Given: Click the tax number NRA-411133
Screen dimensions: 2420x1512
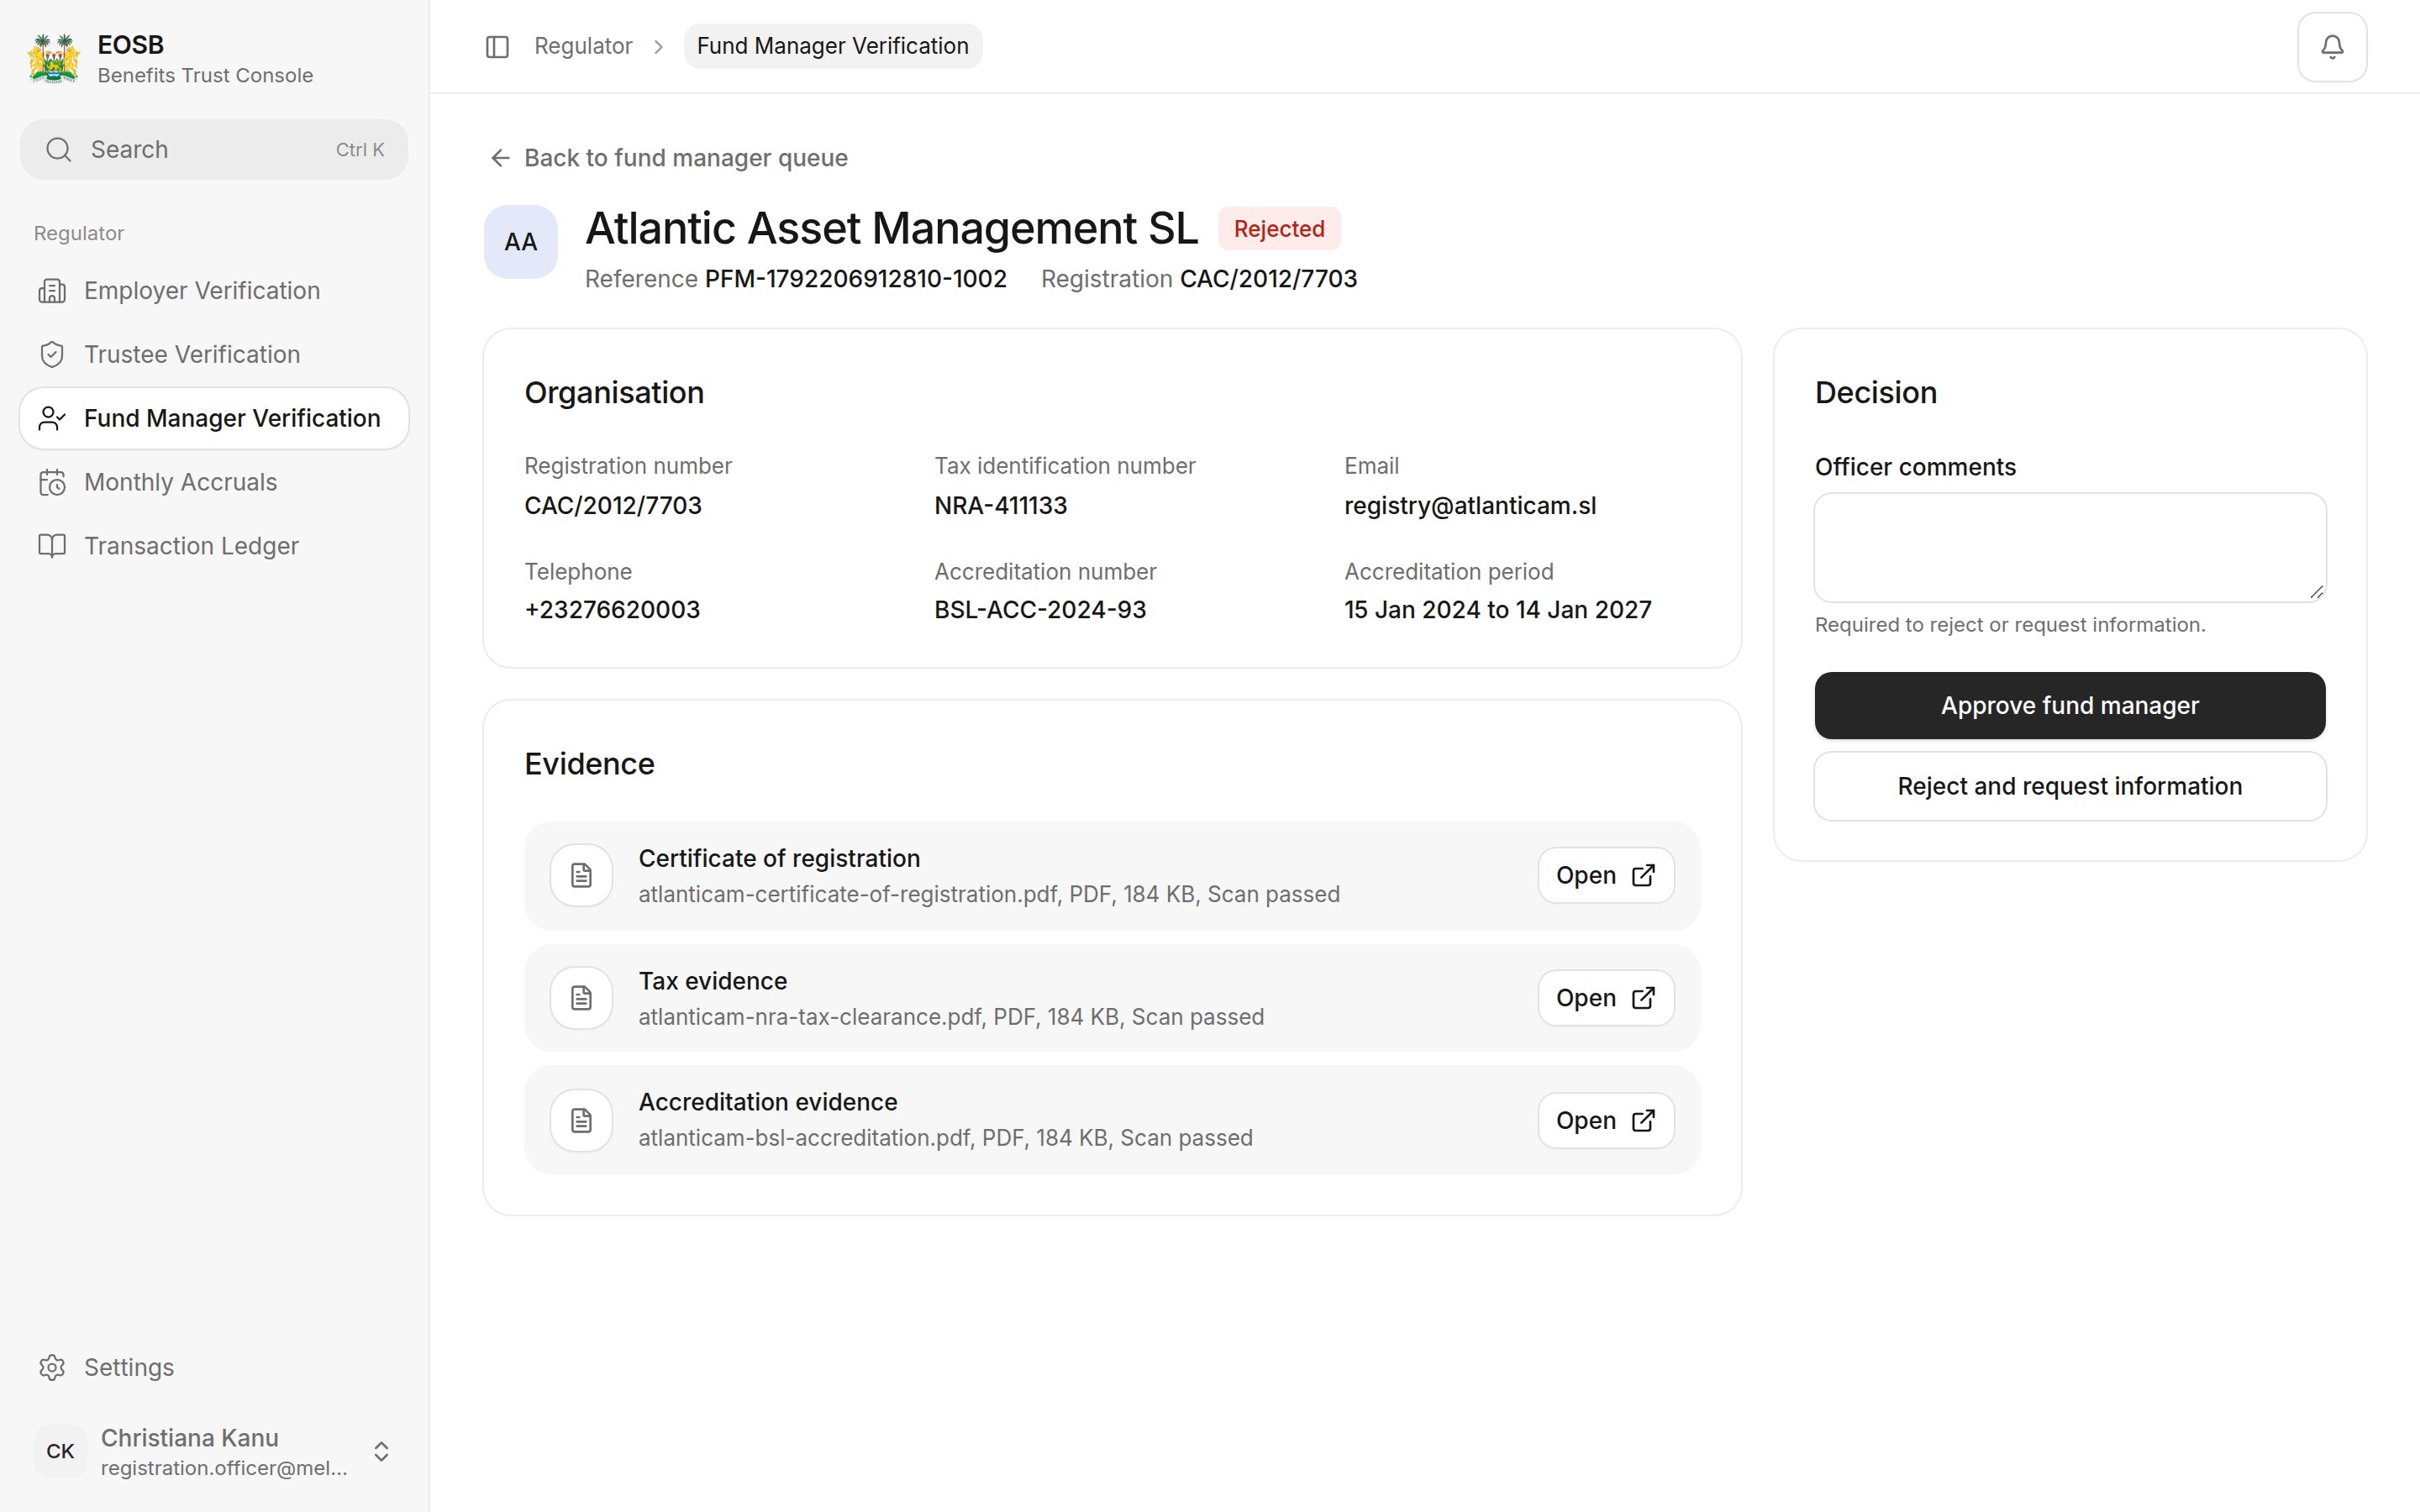Looking at the screenshot, I should coord(1001,506).
